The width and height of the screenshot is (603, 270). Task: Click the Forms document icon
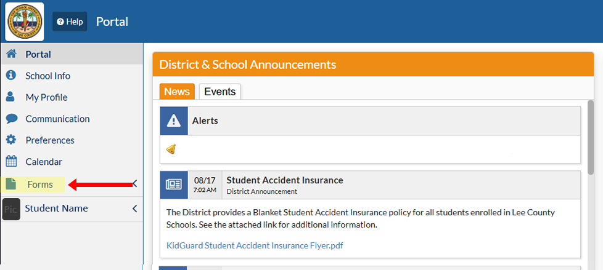click(11, 185)
